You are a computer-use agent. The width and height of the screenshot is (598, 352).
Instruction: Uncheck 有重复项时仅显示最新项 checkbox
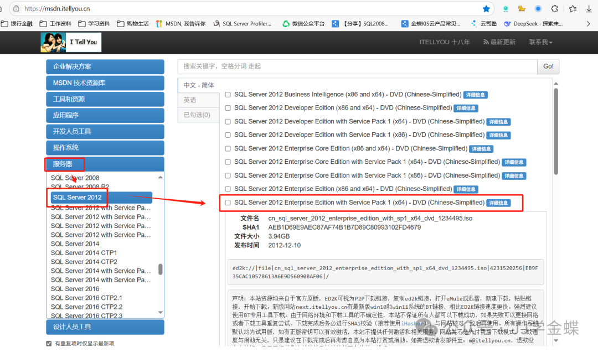point(49,344)
